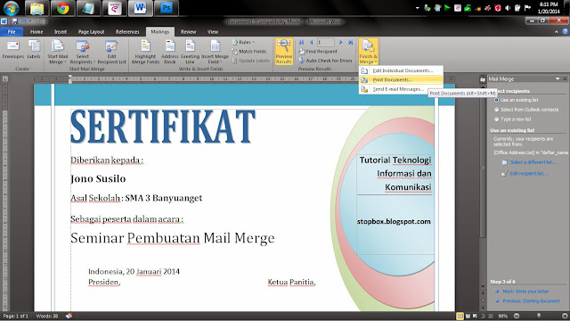The image size is (570, 321).
Task: Click the Update Labels button
Action: (x=250, y=61)
